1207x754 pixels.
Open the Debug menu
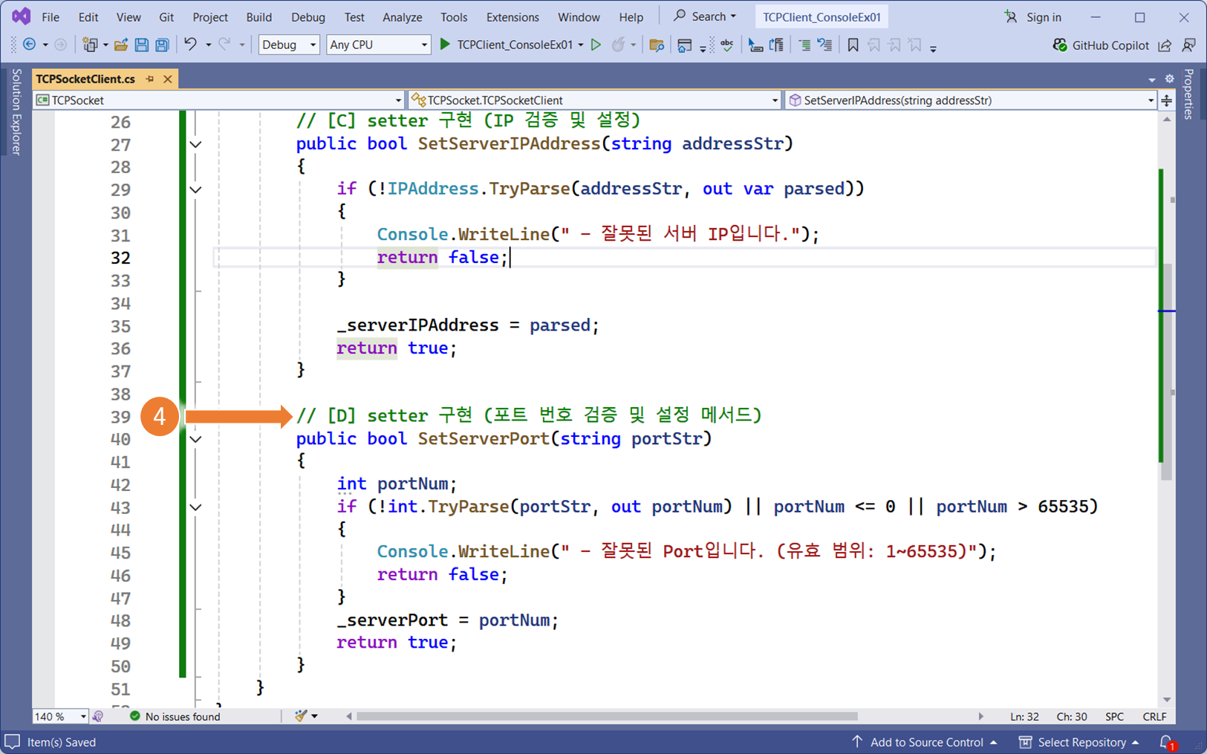[308, 17]
